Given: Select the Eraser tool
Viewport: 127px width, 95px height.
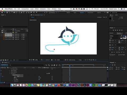Looking at the screenshot, I should (x=31, y=13).
